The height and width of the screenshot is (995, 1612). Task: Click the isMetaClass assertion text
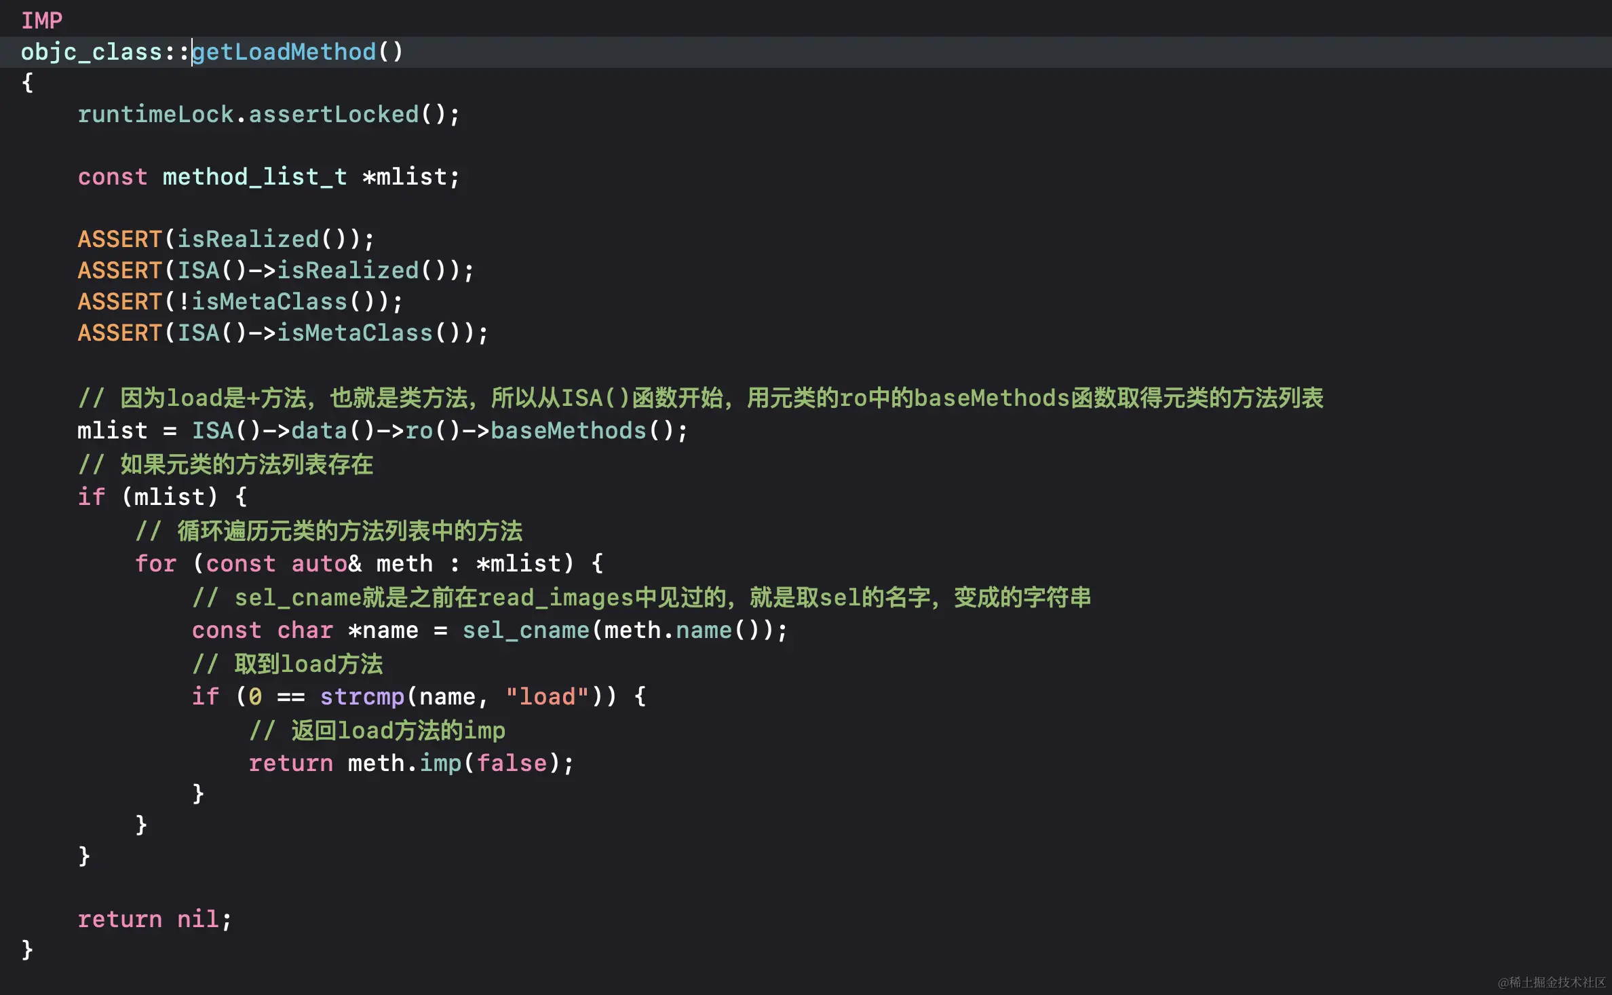pyautogui.click(x=271, y=301)
